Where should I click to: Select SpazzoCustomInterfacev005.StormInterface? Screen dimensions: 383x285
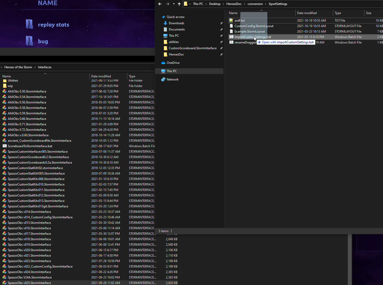(x=38, y=152)
